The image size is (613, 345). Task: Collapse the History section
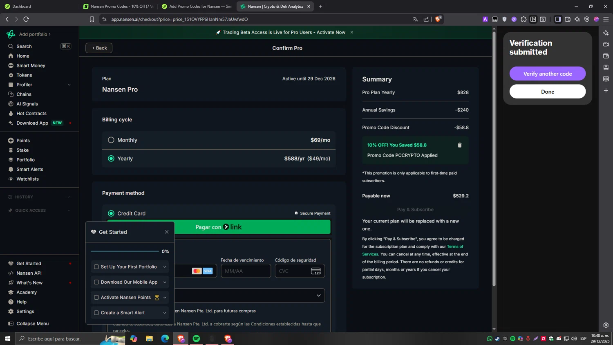pos(69,197)
